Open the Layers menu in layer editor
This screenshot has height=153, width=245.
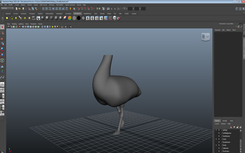coord(217,124)
